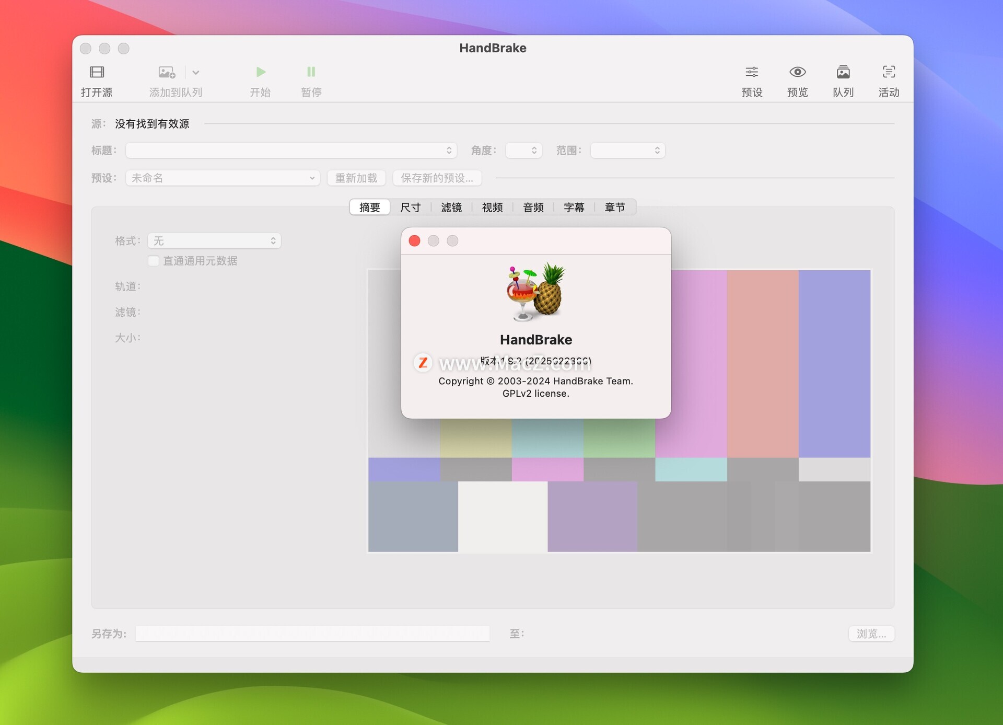Open a source with the film icon

[97, 72]
